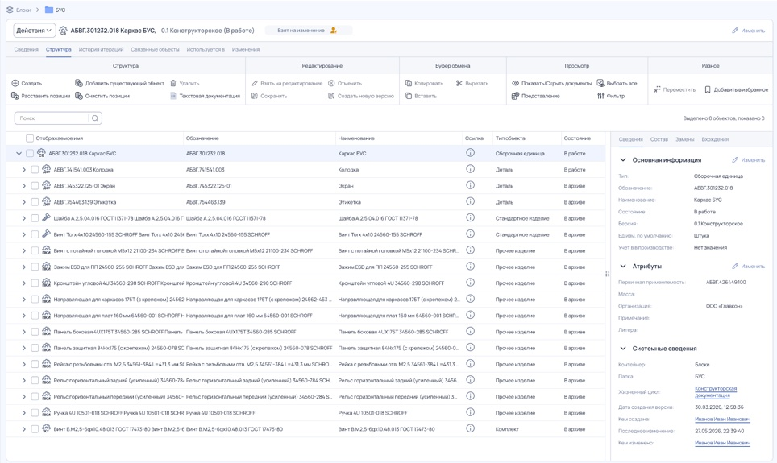This screenshot has width=777, height=463.
Task: Tick checkbox for АБВГ.754463.139 Этикетка
Action: pos(35,202)
